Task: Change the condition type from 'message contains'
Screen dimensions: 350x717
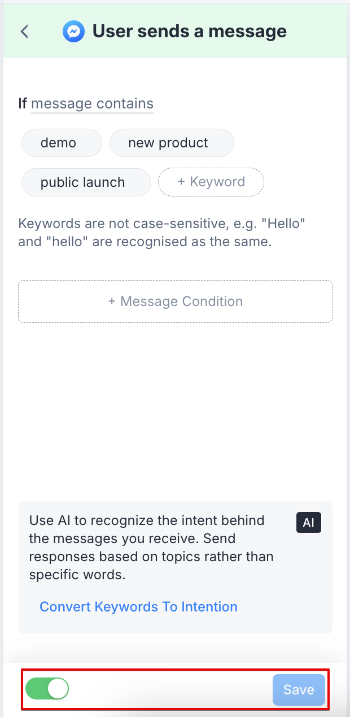Action: click(92, 104)
